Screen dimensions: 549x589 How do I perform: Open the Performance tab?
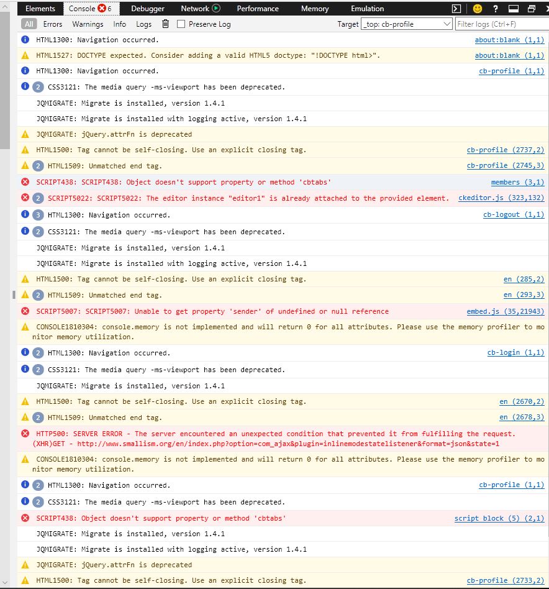click(x=258, y=8)
